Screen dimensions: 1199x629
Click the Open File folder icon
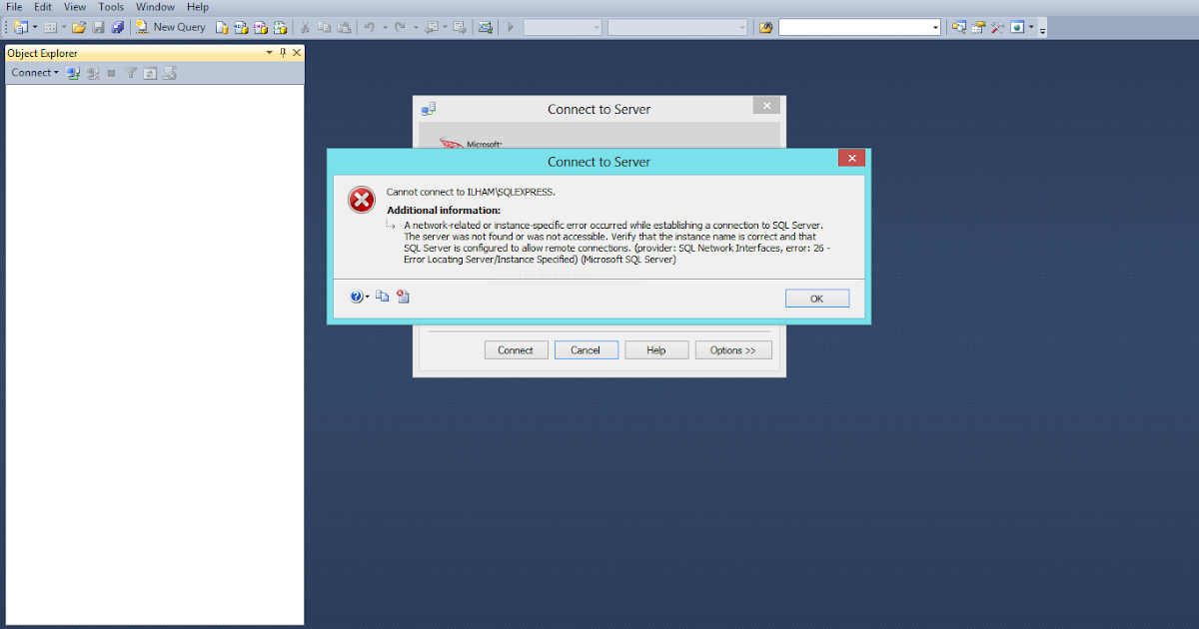[78, 27]
